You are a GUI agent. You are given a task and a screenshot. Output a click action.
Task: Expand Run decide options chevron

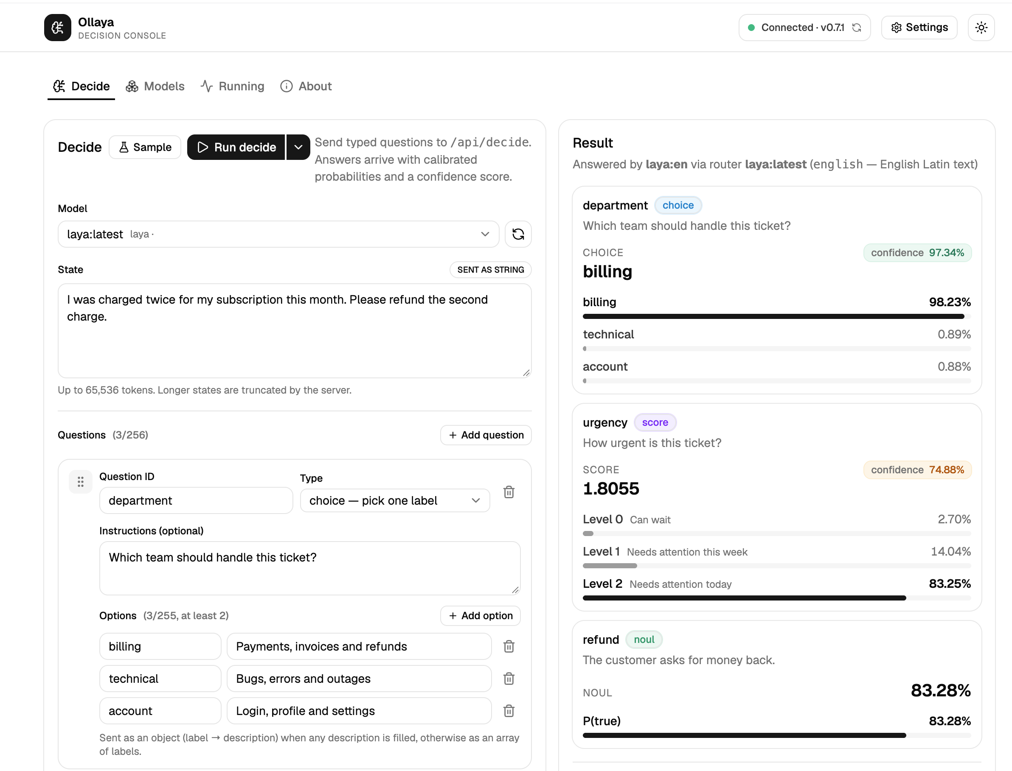pos(298,147)
